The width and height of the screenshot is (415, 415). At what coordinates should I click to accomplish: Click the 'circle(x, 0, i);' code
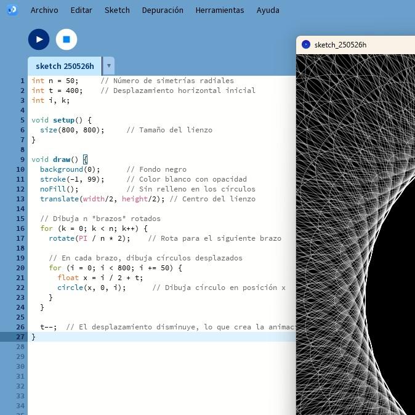click(92, 288)
